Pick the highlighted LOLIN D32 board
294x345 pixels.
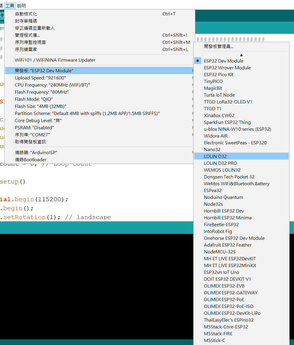[242, 156]
